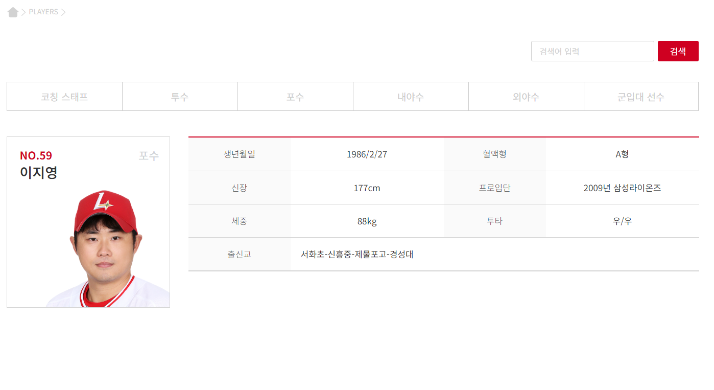Screen dimensions: 714x390
Task: Select the 혈액형 blood type cell
Action: click(x=494, y=154)
